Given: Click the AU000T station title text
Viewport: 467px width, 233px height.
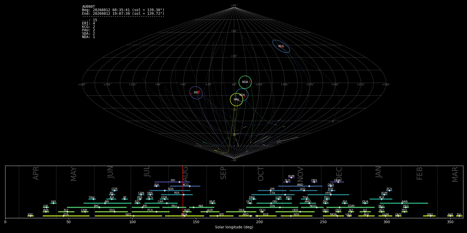Looking at the screenshot, I should tap(88, 7).
